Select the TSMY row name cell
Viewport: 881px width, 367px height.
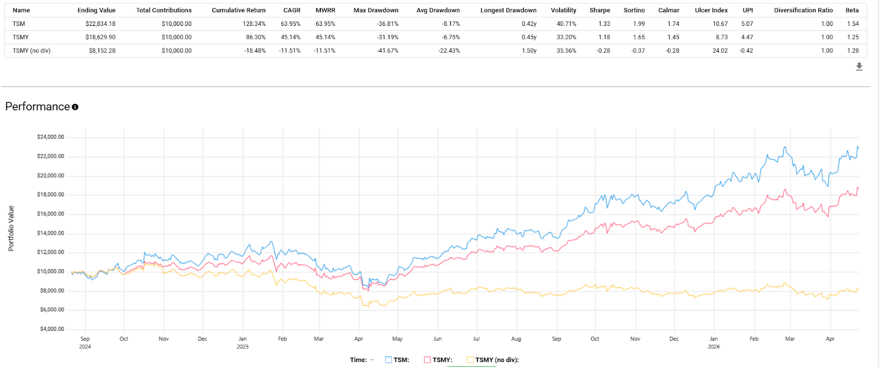point(20,37)
